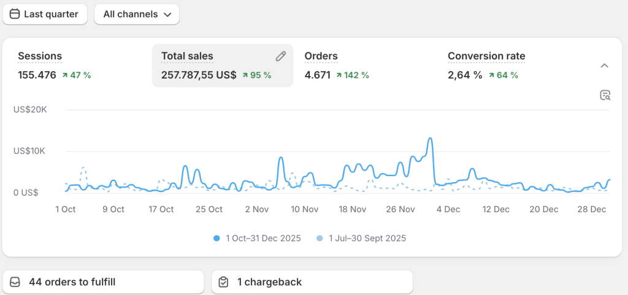The image size is (628, 295).
Task: Open the All channels dropdown
Action: (137, 14)
